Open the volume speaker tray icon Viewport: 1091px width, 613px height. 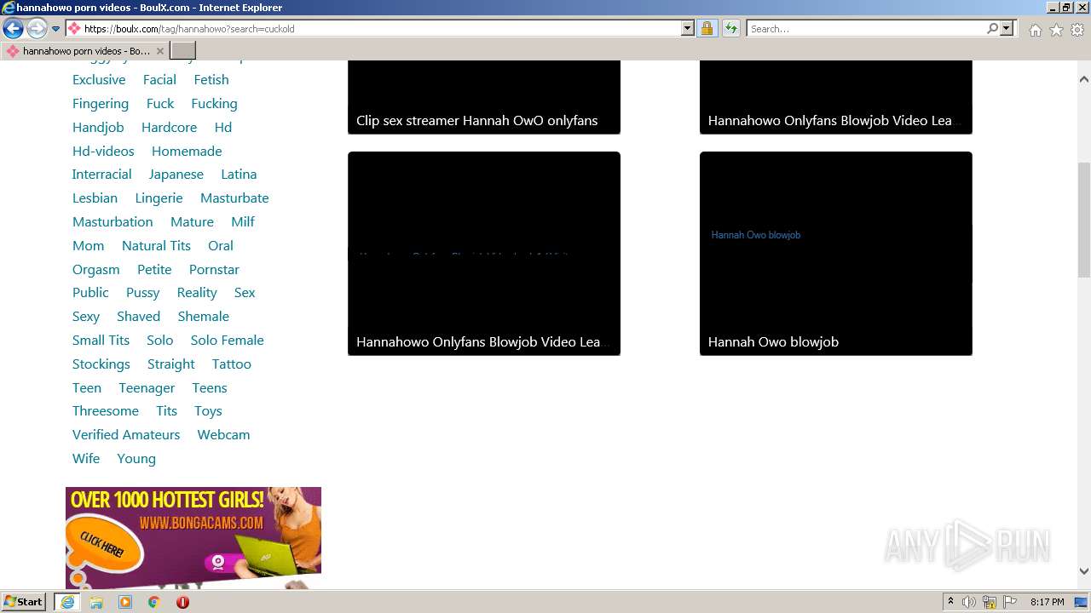click(969, 602)
